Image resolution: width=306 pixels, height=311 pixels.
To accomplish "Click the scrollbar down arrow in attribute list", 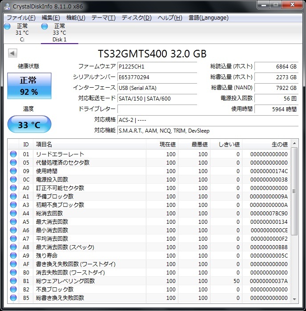I will point(294,299).
